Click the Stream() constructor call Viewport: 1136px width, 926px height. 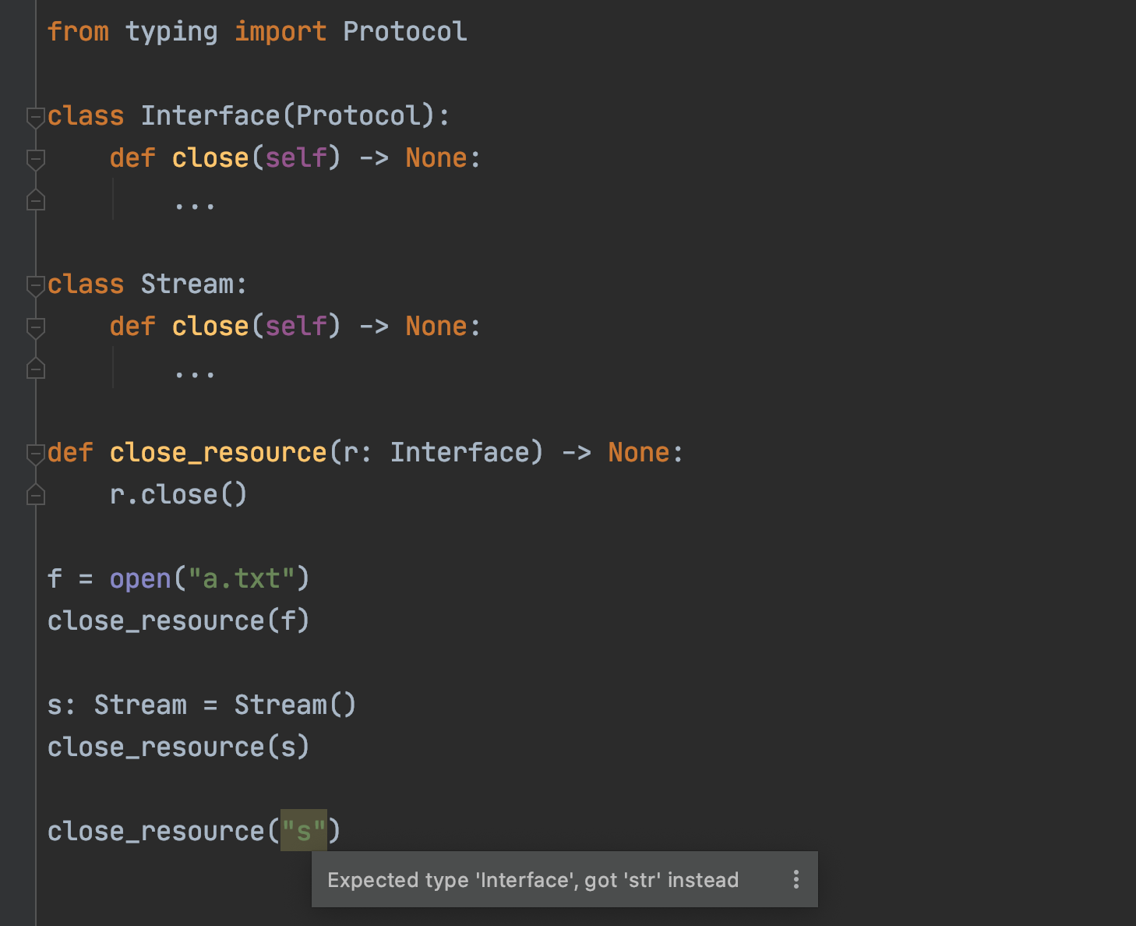pos(295,705)
